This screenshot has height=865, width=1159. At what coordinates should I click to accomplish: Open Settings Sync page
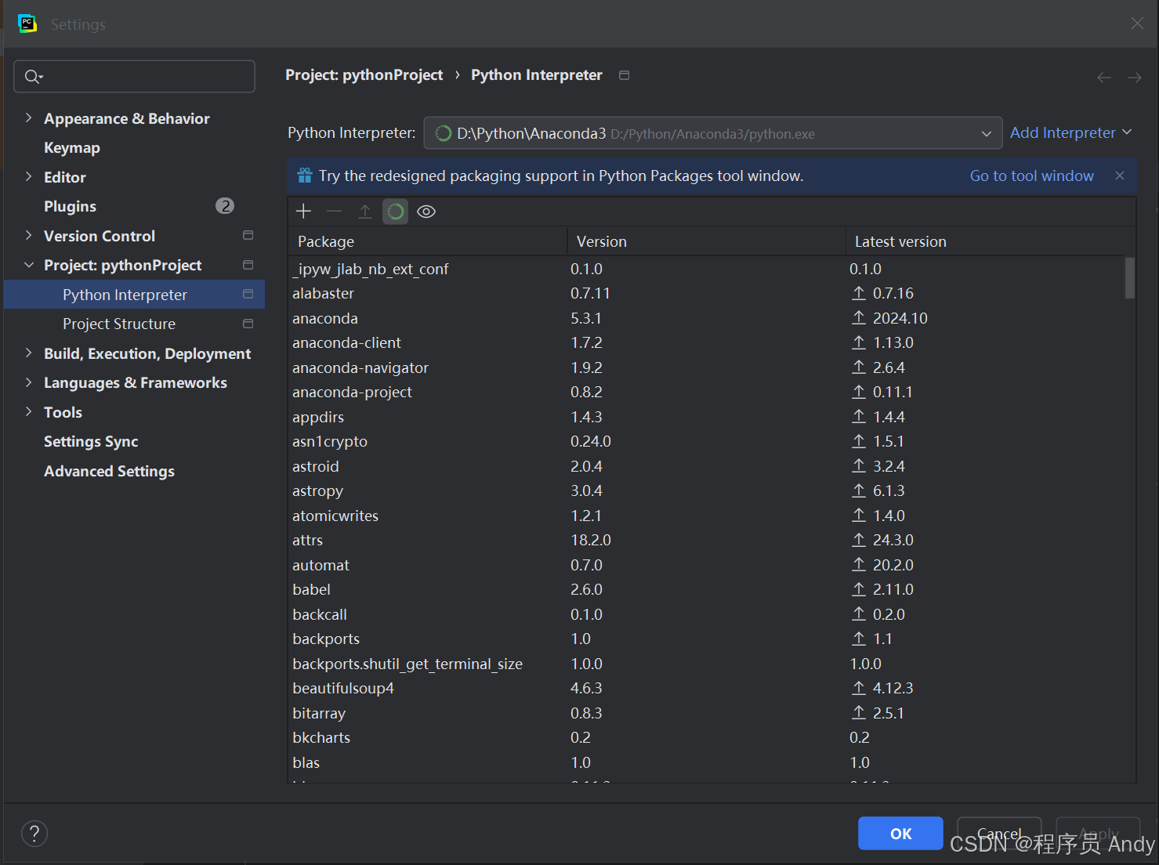(x=91, y=441)
